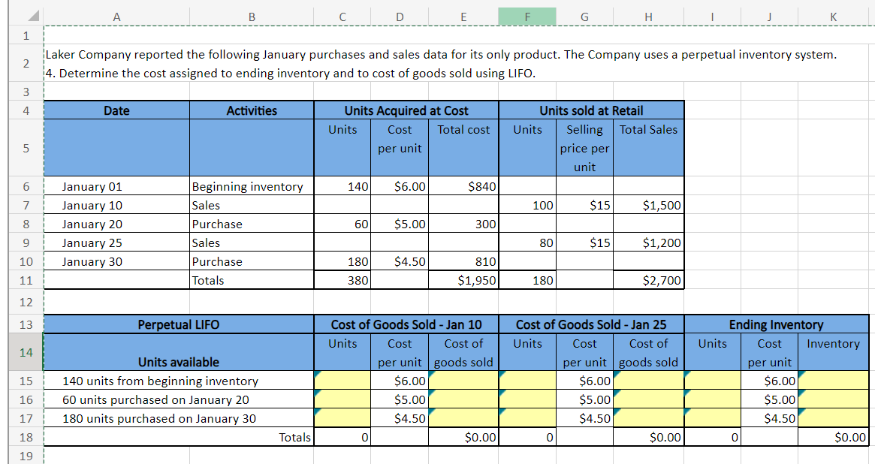
Task: Click the 140 units cell in row 6
Action: coord(342,186)
